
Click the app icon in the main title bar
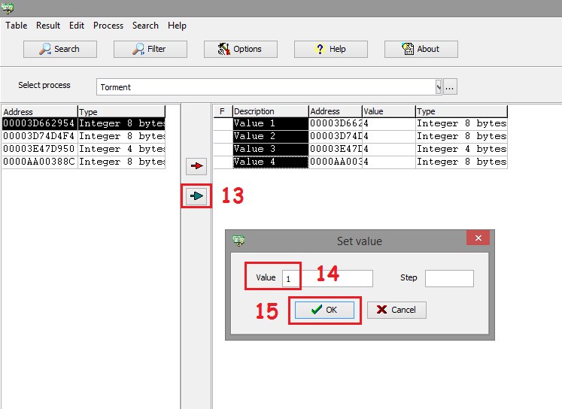click(8, 8)
